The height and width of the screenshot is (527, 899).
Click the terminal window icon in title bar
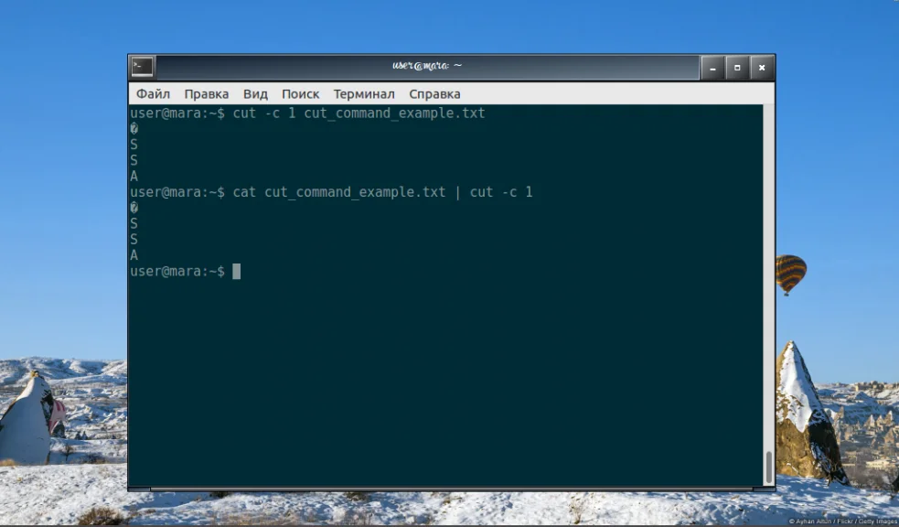(x=142, y=67)
